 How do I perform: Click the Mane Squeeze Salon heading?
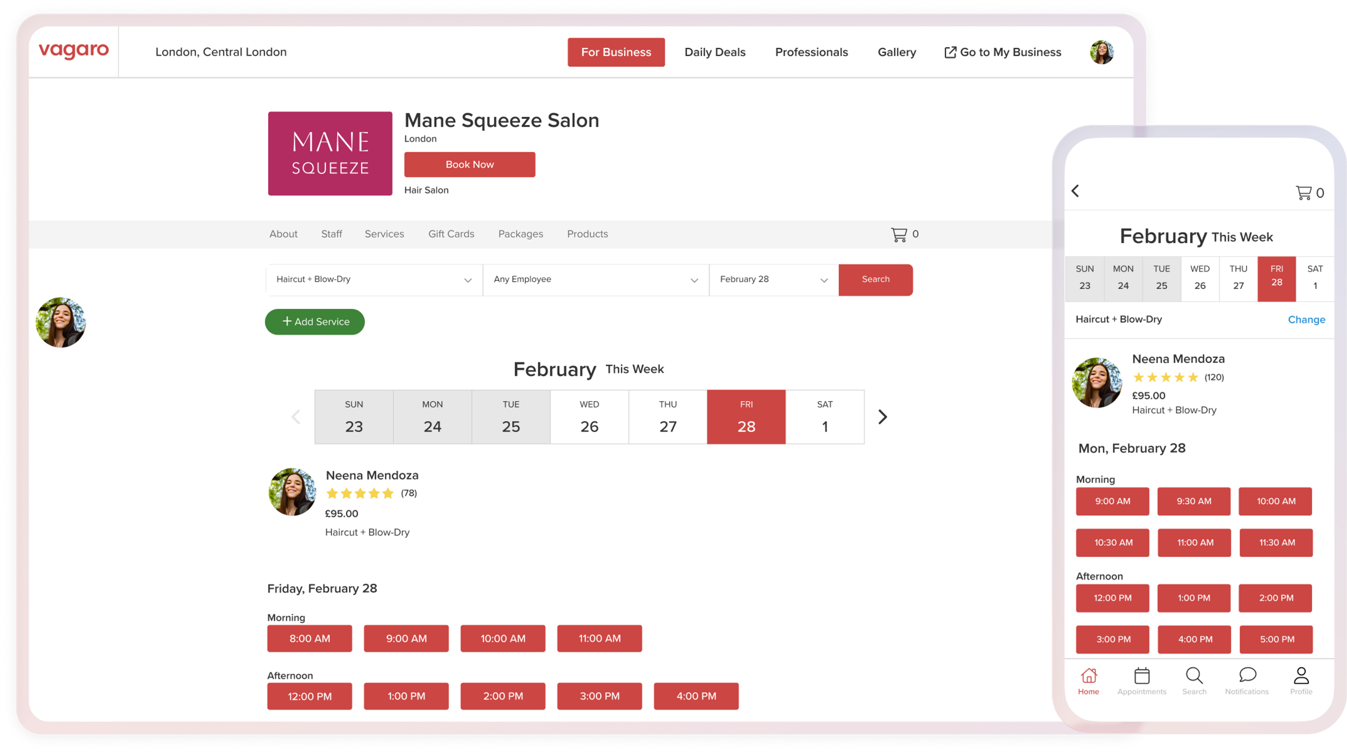click(502, 120)
